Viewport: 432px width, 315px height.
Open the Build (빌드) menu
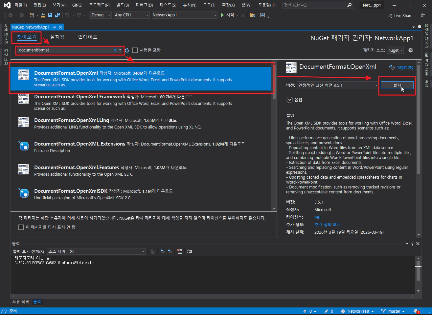point(123,5)
